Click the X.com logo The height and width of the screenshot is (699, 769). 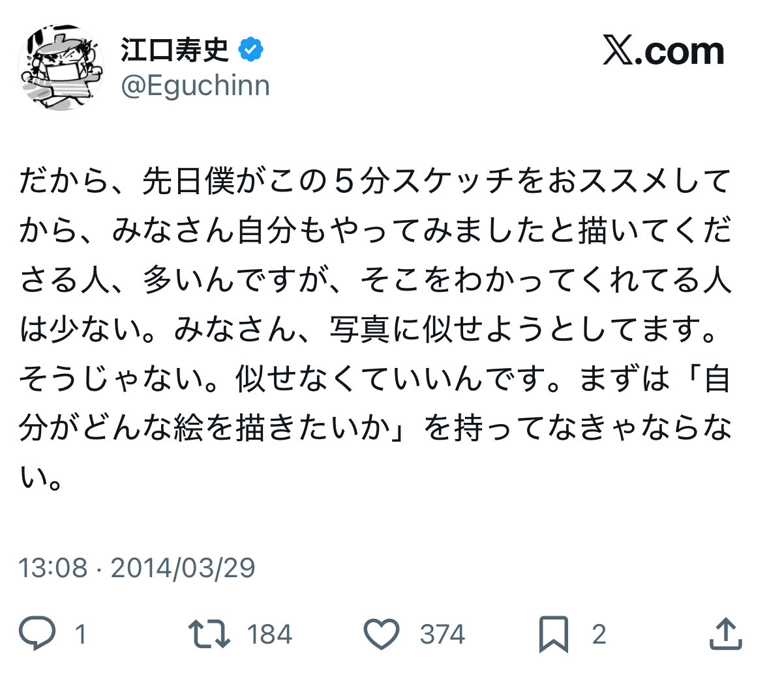(663, 51)
